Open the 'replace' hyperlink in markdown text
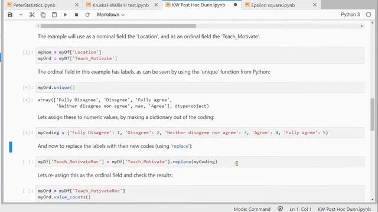Viewport: 378px width, 212px height. click(x=180, y=146)
